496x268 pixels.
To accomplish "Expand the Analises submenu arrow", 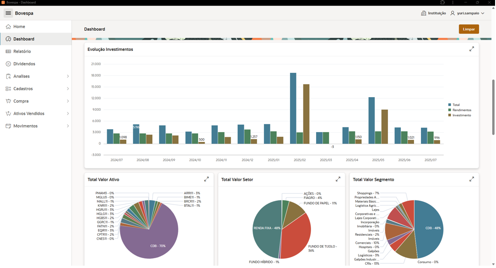I will point(68,77).
